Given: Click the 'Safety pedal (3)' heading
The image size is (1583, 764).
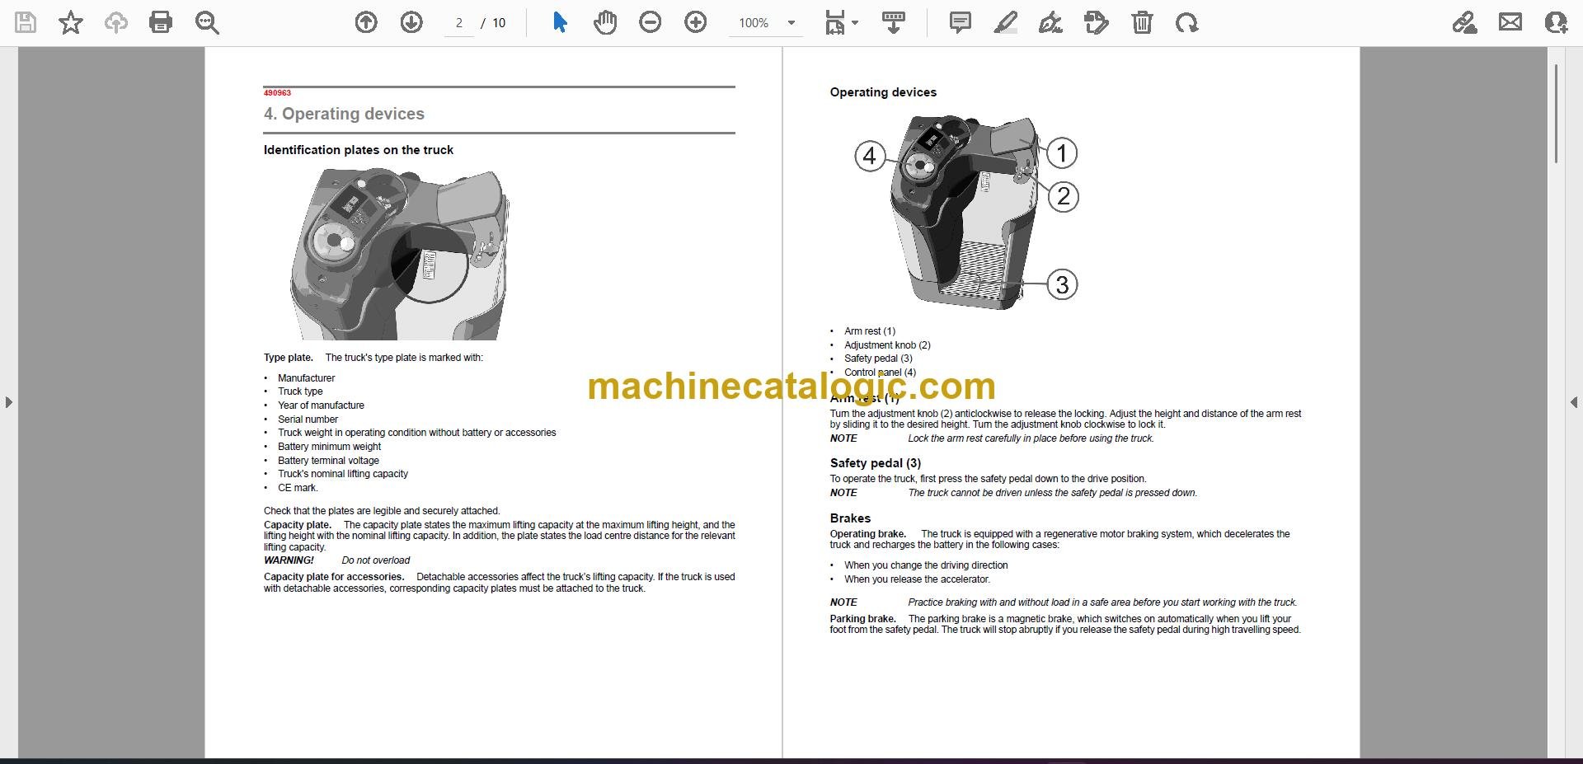Looking at the screenshot, I should (875, 463).
